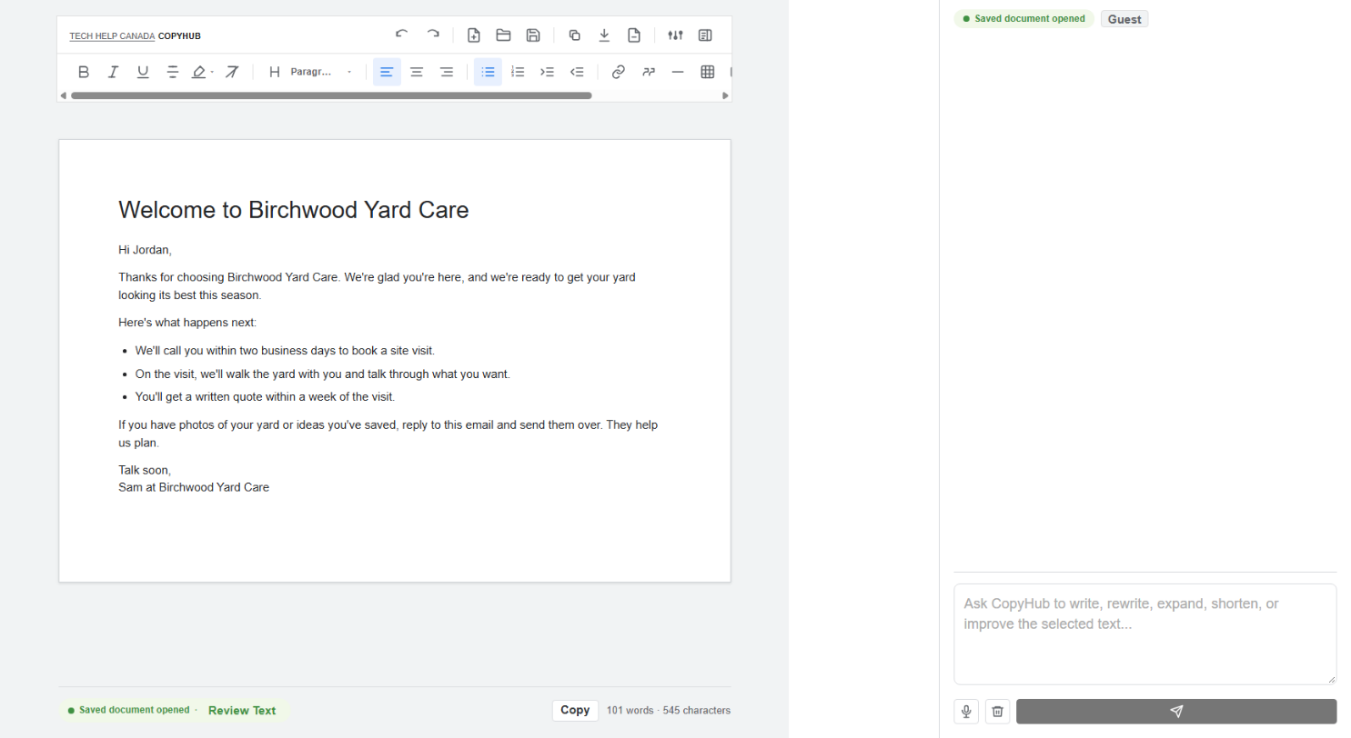The height and width of the screenshot is (738, 1351).
Task: Click the Guest user badge
Action: pyautogui.click(x=1124, y=19)
